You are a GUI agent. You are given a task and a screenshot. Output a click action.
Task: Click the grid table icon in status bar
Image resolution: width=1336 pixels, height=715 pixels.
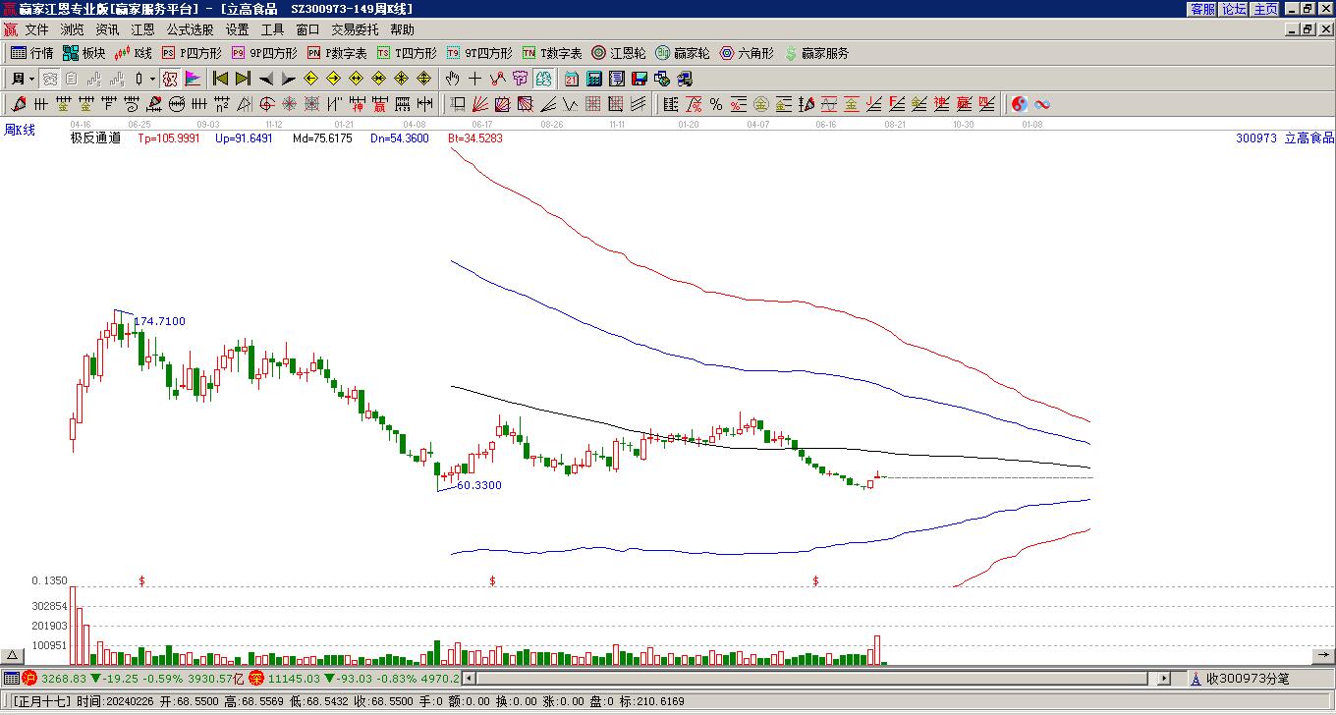11,678
